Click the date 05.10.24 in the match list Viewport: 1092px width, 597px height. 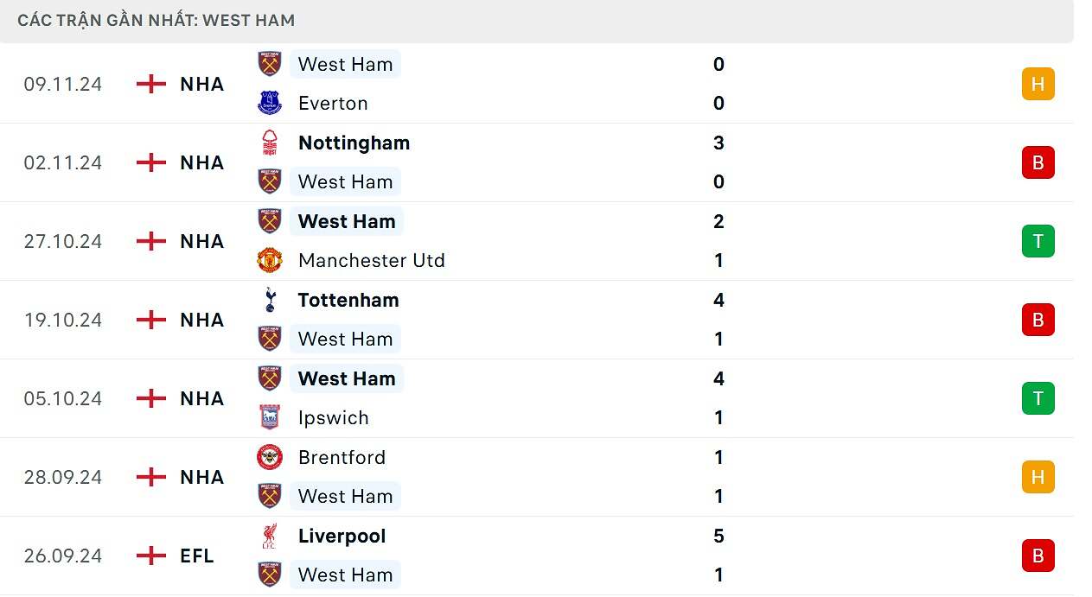[x=62, y=398]
